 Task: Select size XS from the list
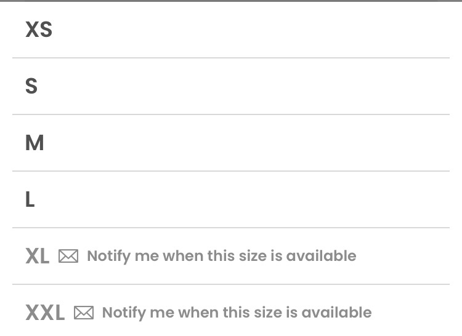(39, 30)
